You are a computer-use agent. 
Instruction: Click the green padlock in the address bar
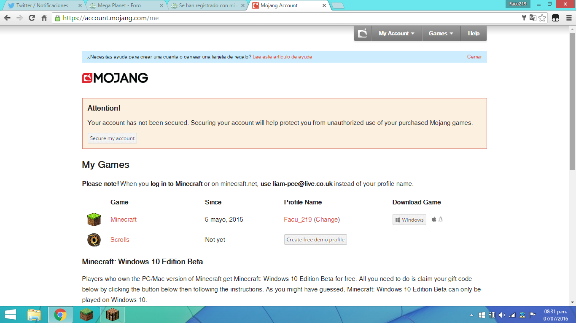tap(57, 18)
